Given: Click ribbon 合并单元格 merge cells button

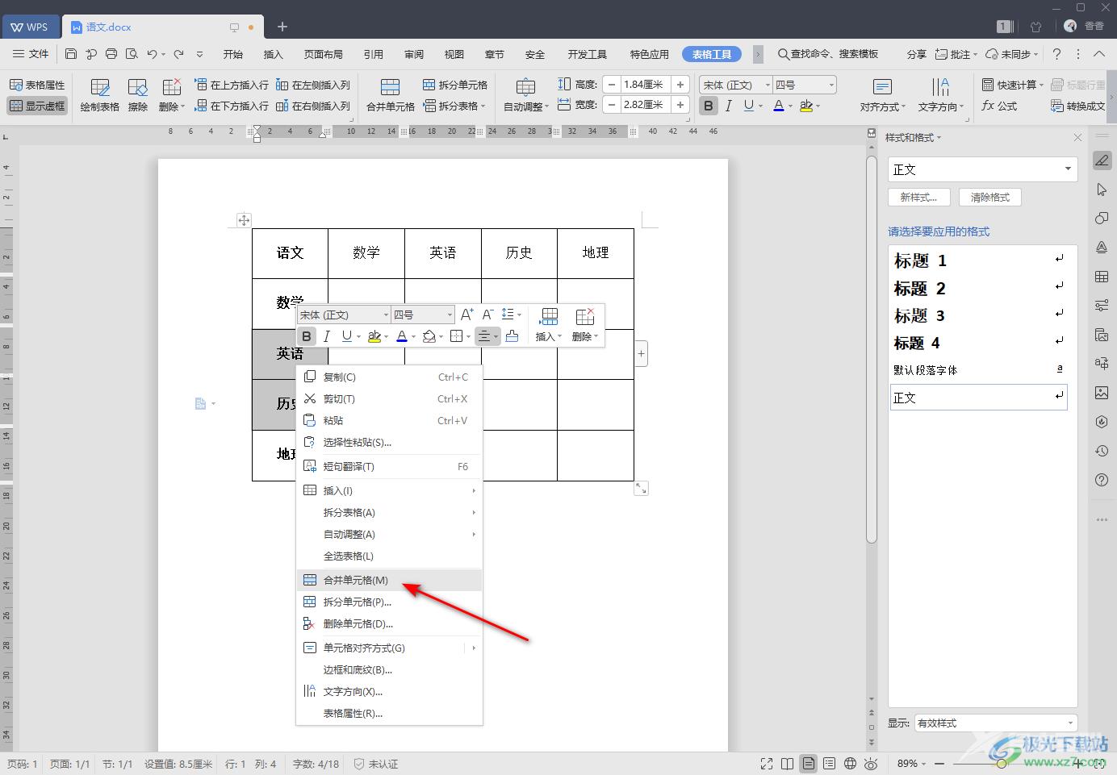Looking at the screenshot, I should click(x=391, y=95).
